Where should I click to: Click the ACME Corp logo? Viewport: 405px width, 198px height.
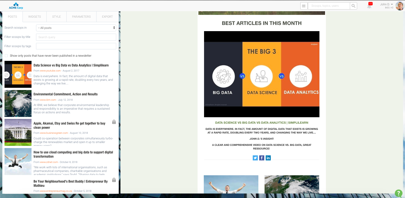(16, 6)
